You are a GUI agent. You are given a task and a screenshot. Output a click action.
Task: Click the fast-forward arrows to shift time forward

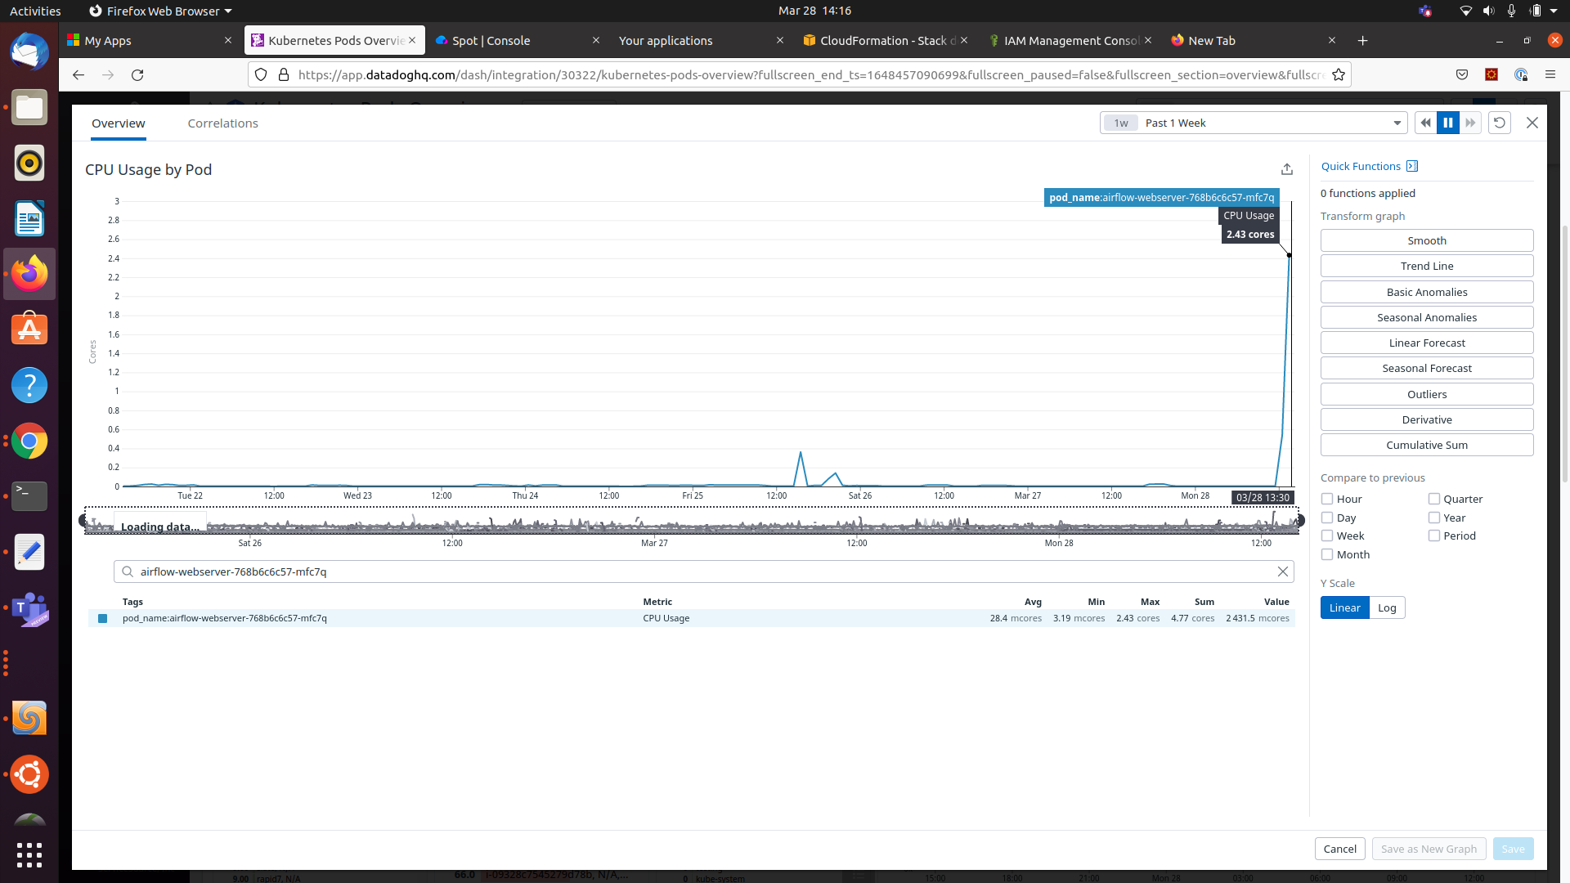coord(1470,122)
